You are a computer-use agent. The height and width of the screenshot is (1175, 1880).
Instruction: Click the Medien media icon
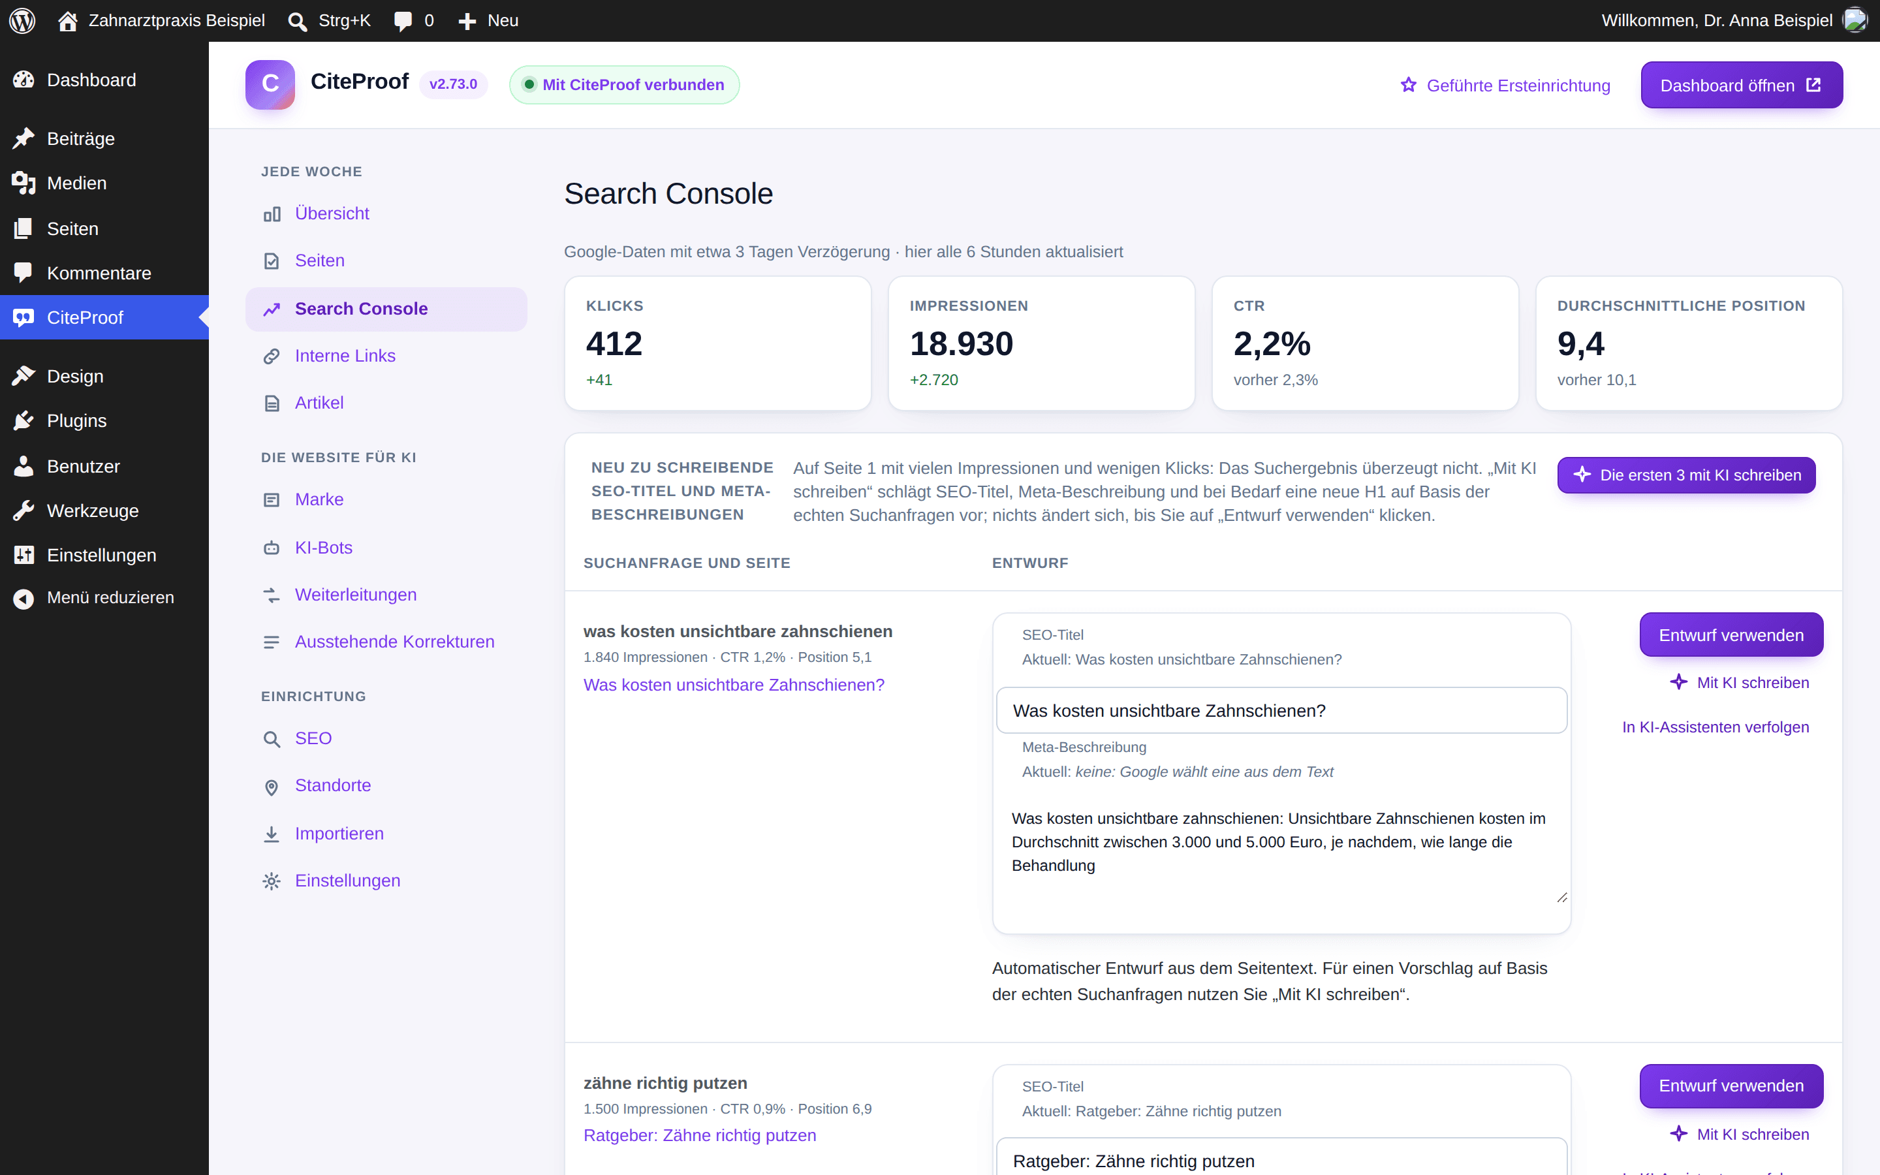23,183
